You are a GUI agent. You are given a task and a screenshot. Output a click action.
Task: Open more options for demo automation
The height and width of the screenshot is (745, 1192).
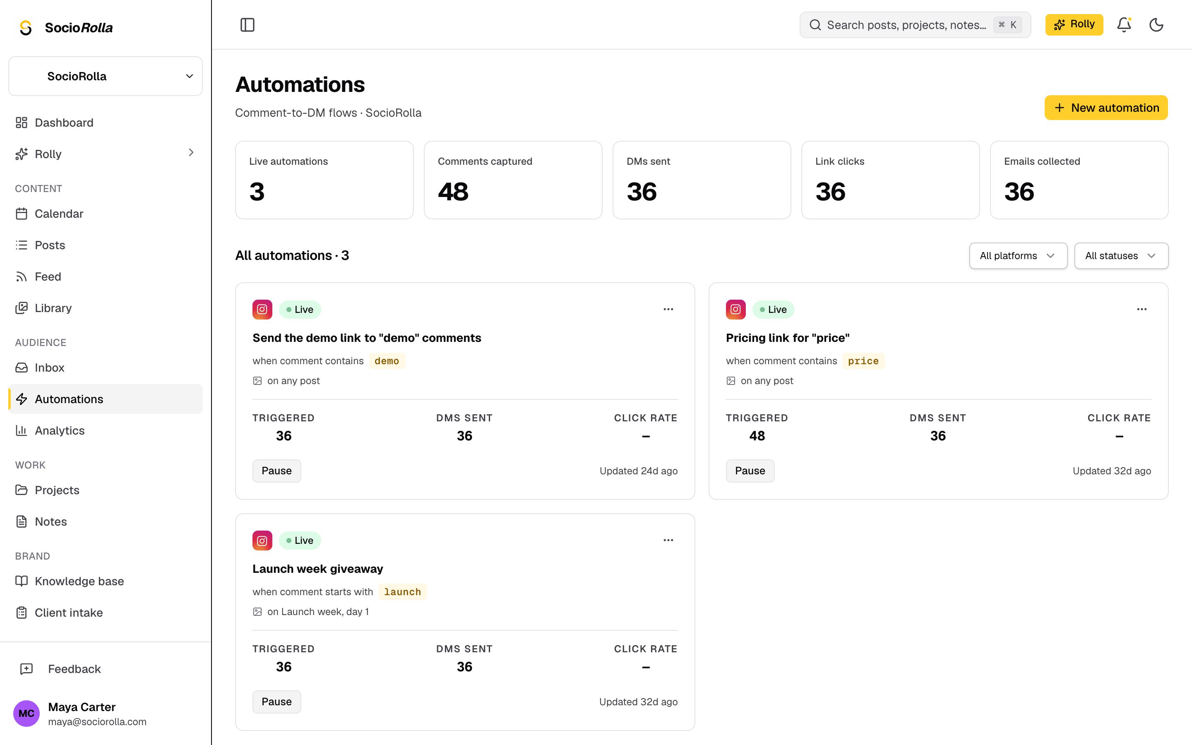[668, 309]
